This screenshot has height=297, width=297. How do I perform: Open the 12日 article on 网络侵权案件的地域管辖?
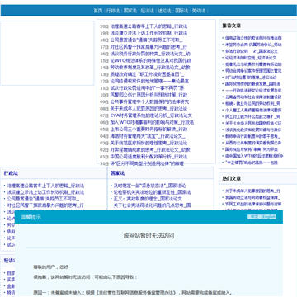click(x=149, y=82)
